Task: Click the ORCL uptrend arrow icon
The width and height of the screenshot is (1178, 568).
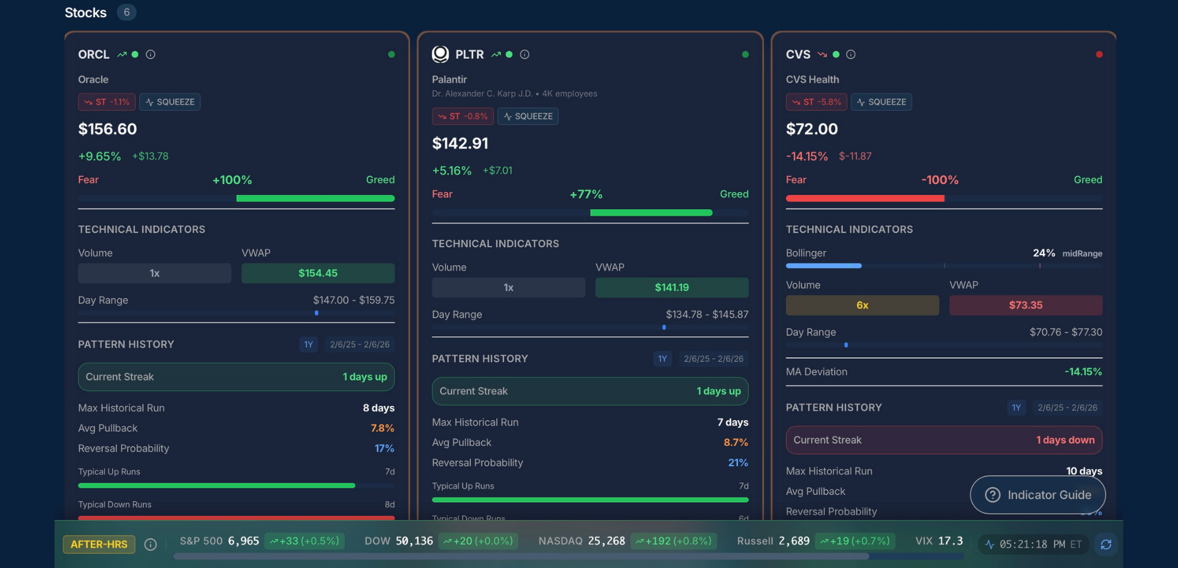Action: click(x=122, y=55)
